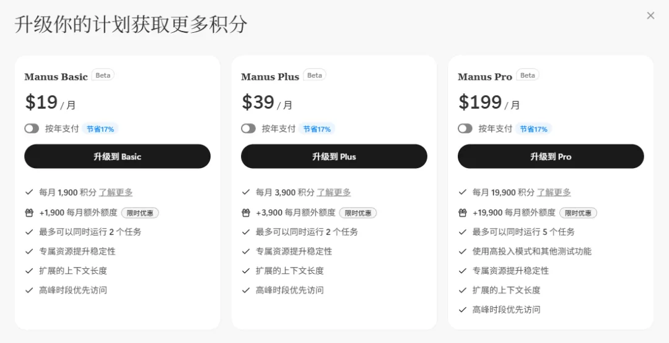Toggle annual billing for Manus Pro
This screenshot has width=669, height=343.
pos(465,129)
